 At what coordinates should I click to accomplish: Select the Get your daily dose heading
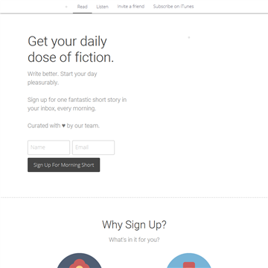coord(71,49)
